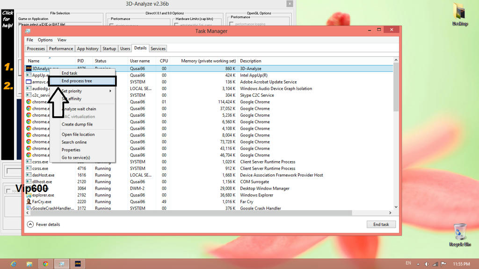
Task: Click the Chrome icon in the 73,728 K row
Action: tap(29, 142)
